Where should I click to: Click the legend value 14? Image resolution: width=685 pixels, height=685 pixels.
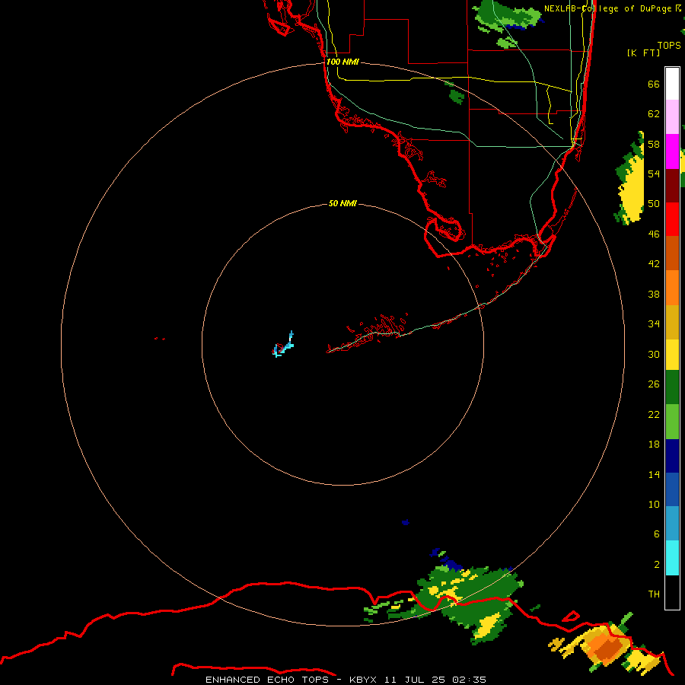tap(654, 474)
